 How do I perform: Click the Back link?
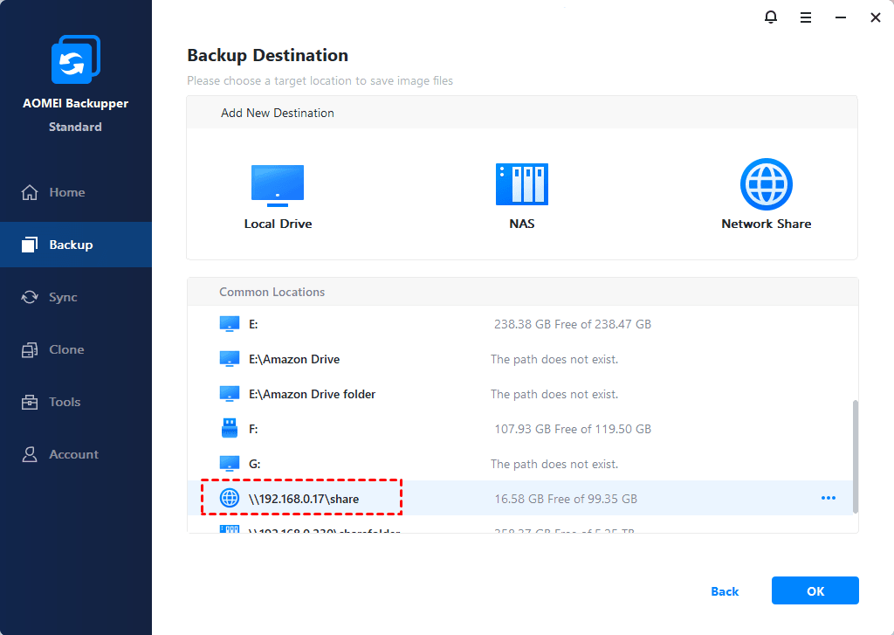tap(725, 591)
